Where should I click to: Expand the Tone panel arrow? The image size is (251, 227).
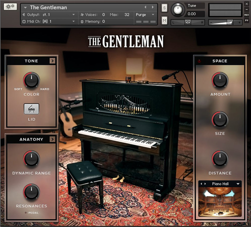click(x=52, y=61)
